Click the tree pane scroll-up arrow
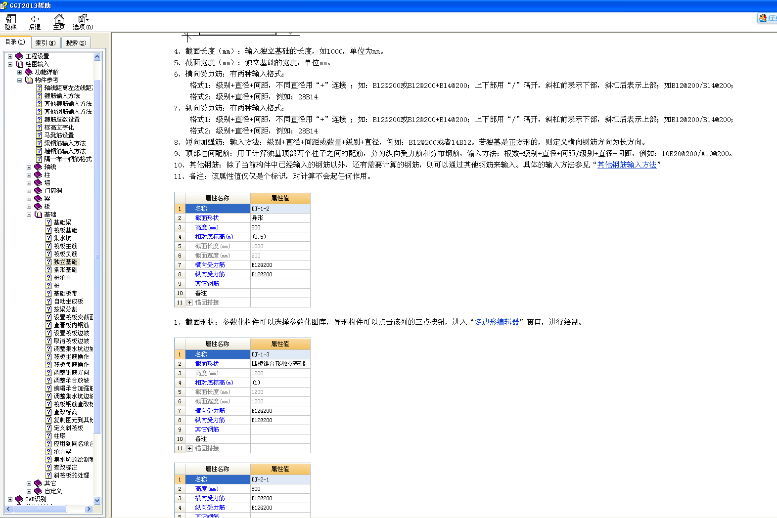The width and height of the screenshot is (777, 518). pyautogui.click(x=97, y=56)
